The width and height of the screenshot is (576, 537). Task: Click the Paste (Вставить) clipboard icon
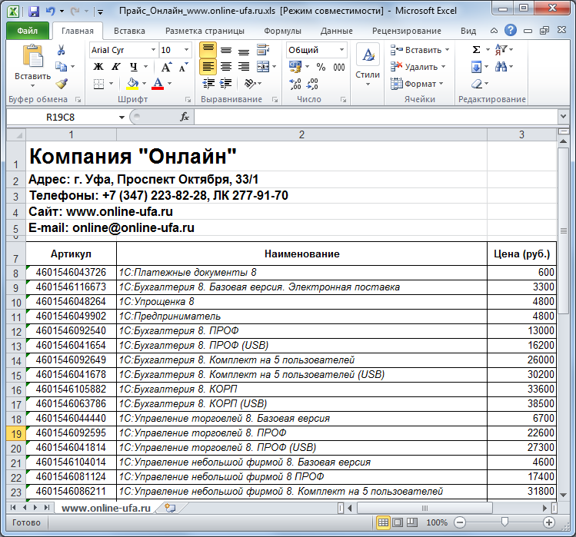(x=33, y=56)
